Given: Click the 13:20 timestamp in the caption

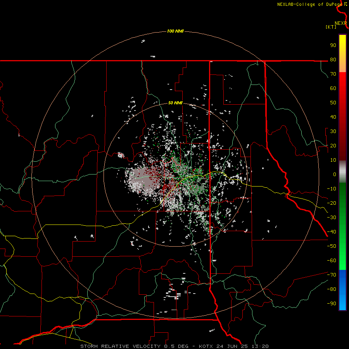Looking at the screenshot, I should [260, 346].
